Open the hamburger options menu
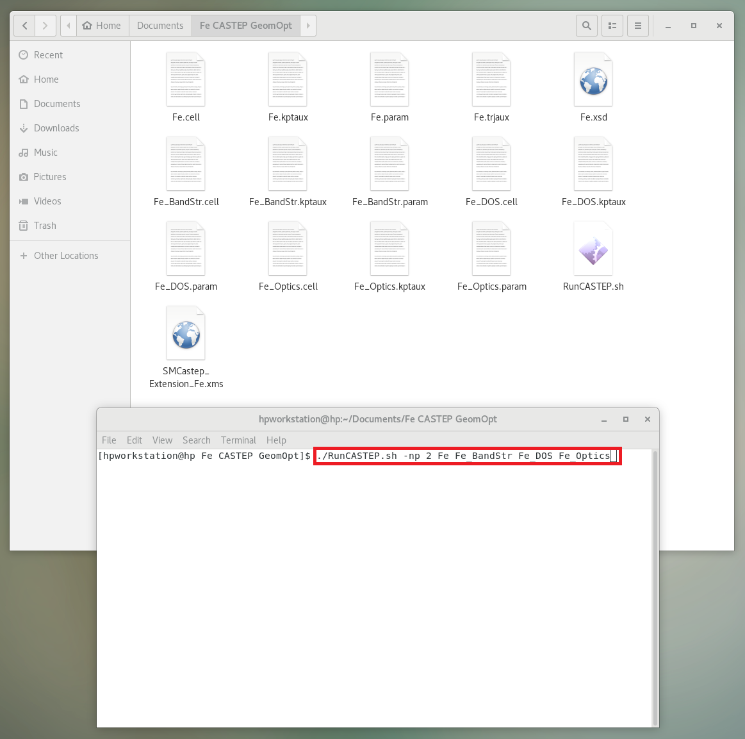Screen dimensions: 745x739 637,26
